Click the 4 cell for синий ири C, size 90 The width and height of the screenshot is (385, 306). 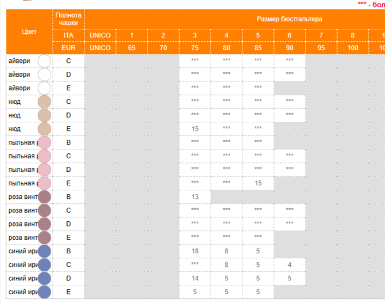289,265
